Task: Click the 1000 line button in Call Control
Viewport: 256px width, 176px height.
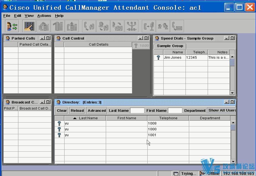Action: (x=141, y=46)
